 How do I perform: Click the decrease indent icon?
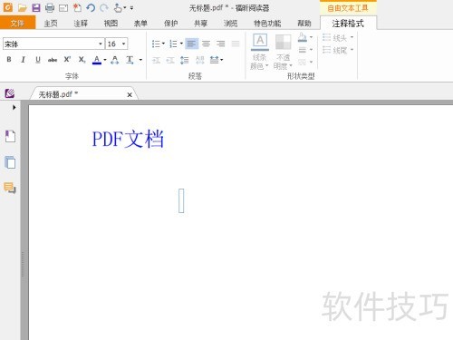(156, 60)
